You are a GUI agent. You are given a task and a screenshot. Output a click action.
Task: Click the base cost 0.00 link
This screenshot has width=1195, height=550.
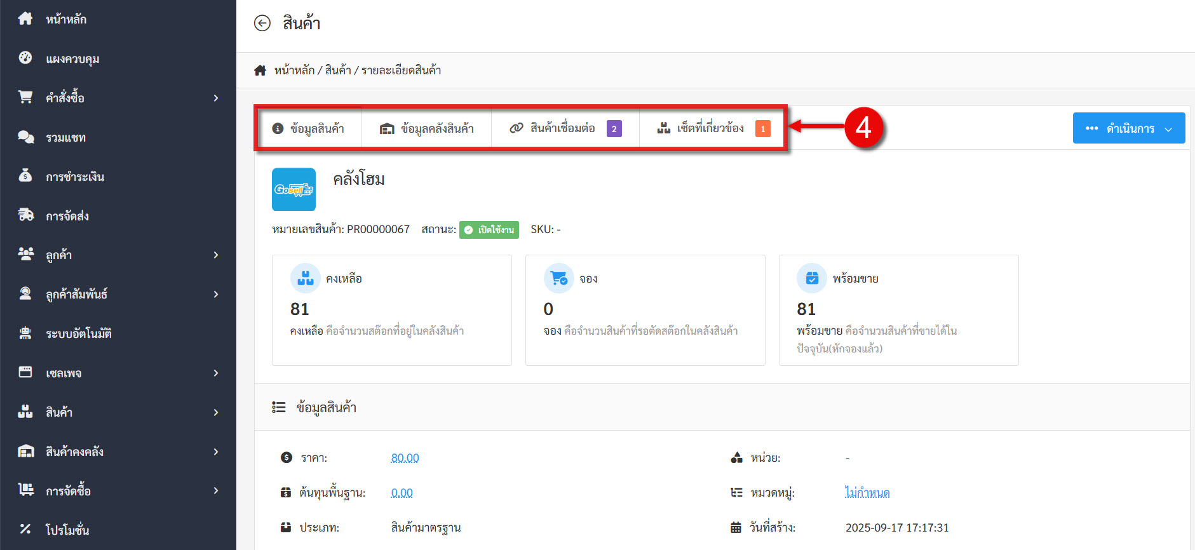tap(402, 493)
